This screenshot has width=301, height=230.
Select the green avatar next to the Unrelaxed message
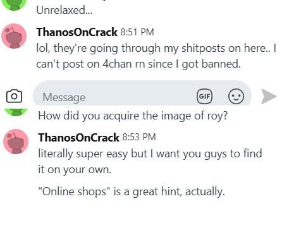coord(14,5)
